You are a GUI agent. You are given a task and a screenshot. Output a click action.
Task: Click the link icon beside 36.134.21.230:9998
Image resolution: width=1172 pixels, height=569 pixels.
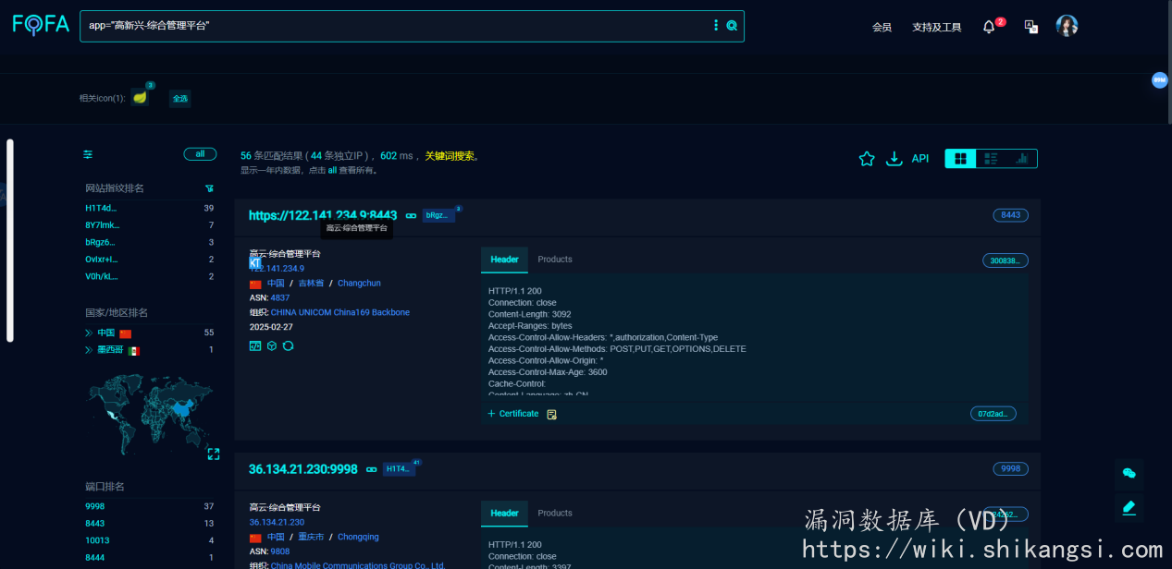[371, 469]
